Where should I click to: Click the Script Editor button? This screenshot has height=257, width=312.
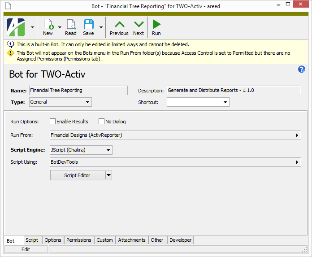pyautogui.click(x=78, y=175)
